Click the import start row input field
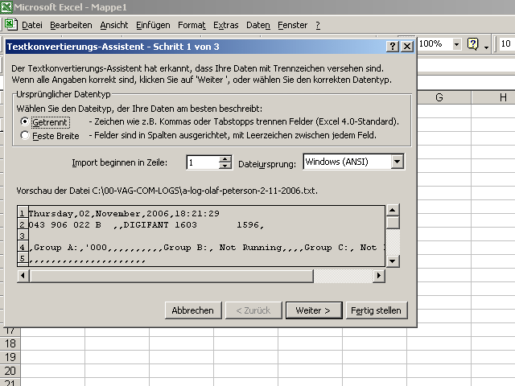 click(x=203, y=162)
